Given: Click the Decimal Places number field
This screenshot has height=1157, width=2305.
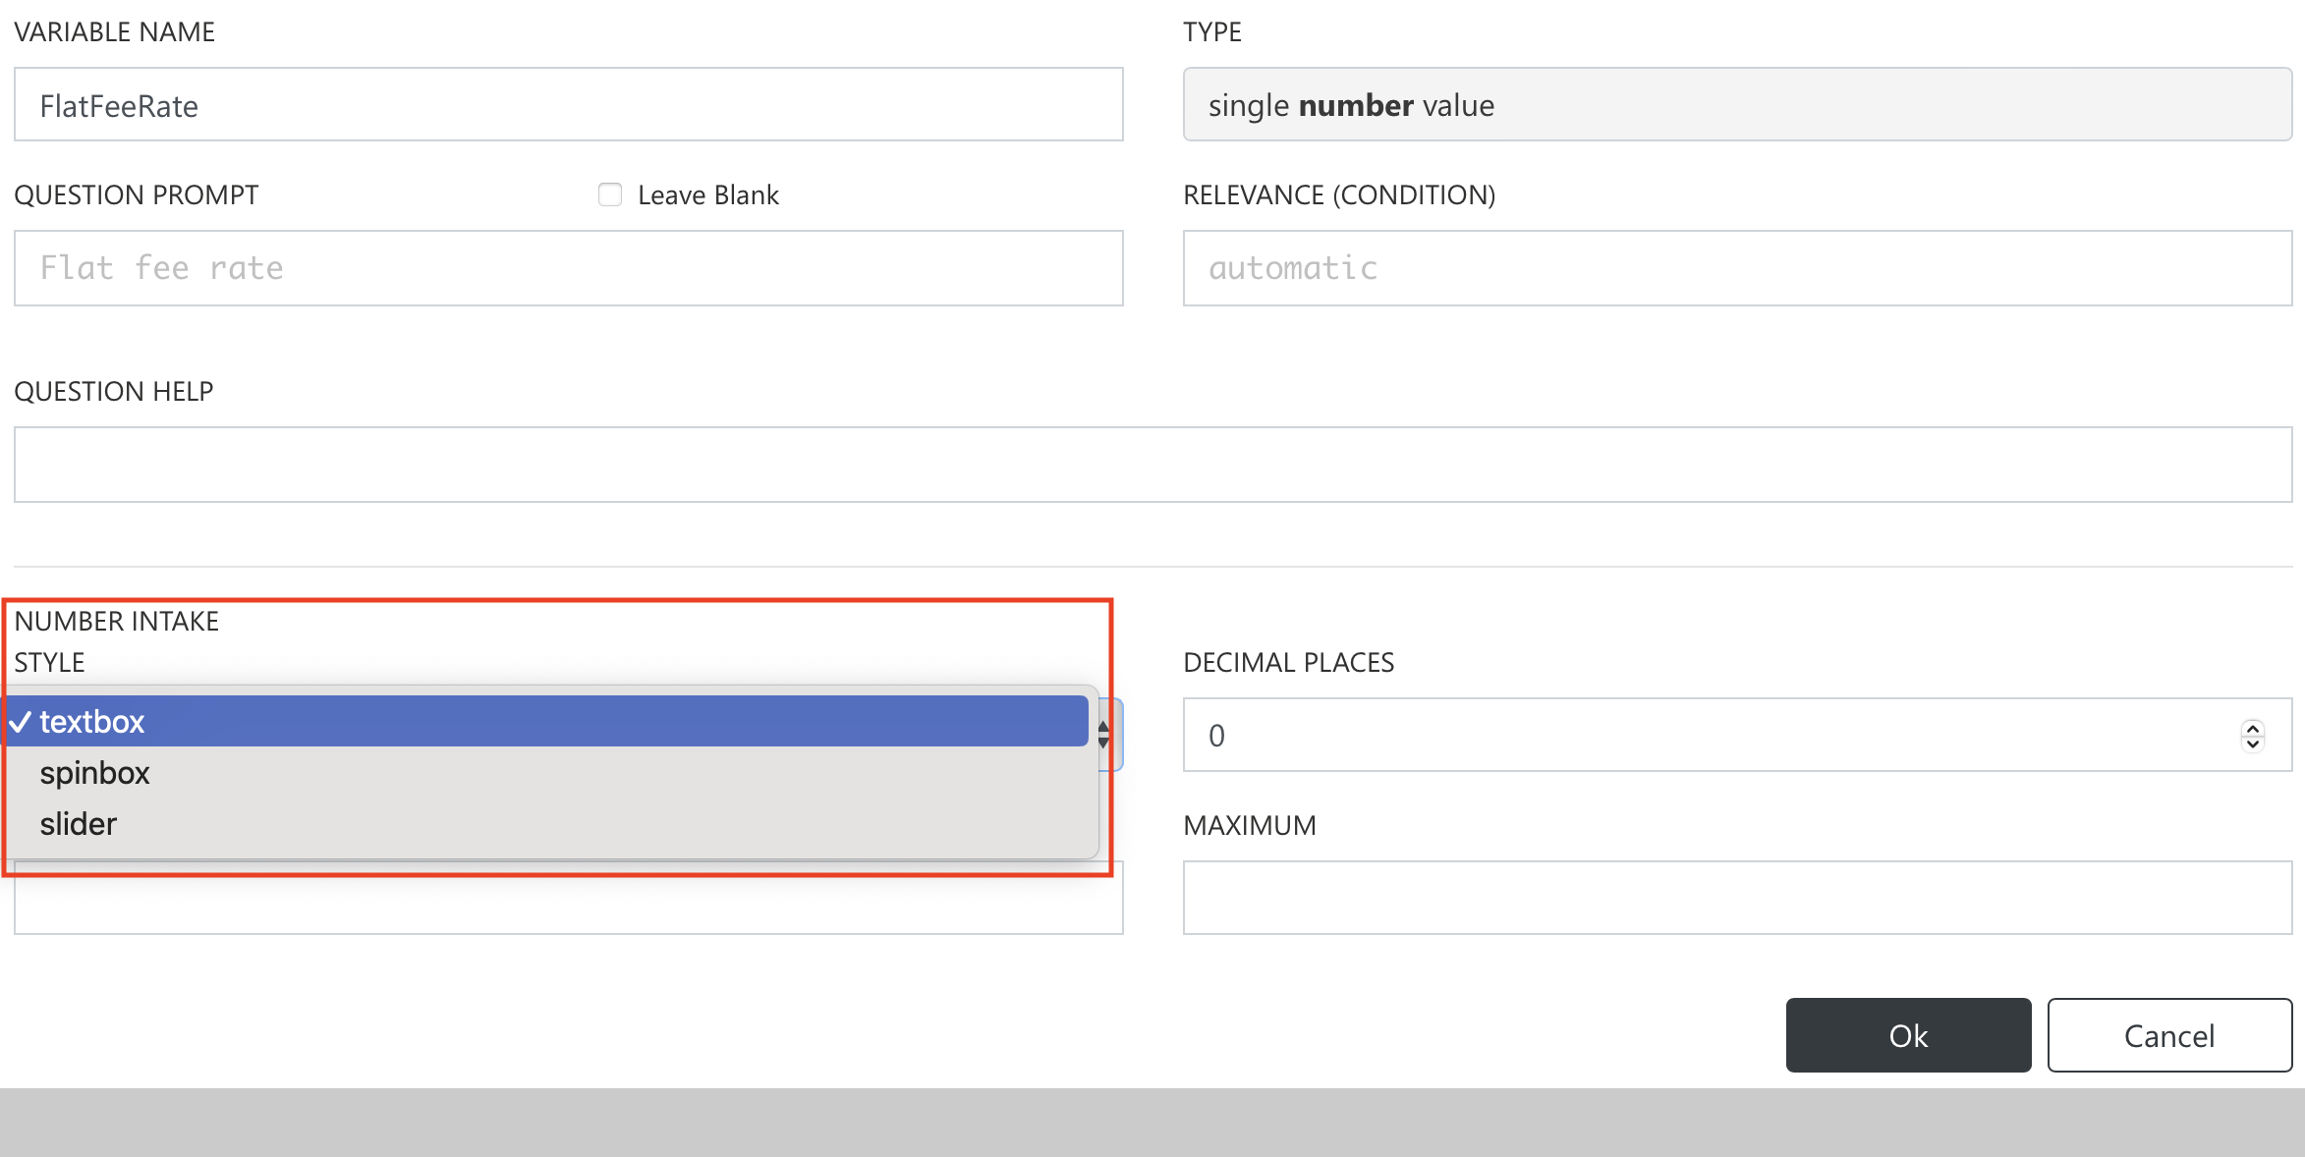Looking at the screenshot, I should (1710, 736).
